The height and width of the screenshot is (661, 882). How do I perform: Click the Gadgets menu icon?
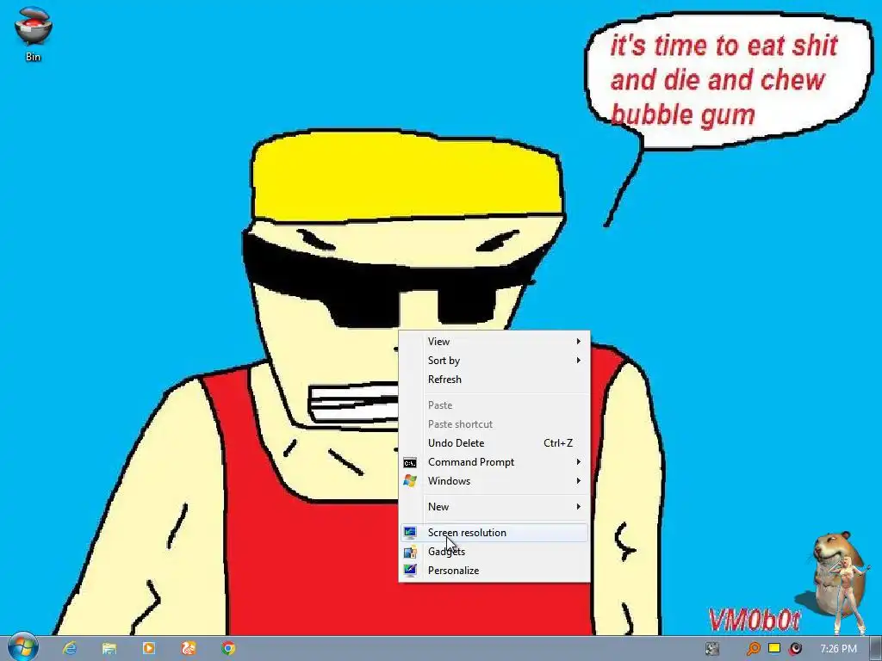[x=410, y=552]
